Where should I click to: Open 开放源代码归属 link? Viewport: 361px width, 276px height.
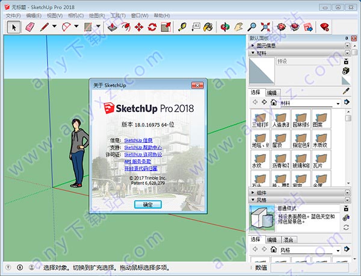point(141,168)
